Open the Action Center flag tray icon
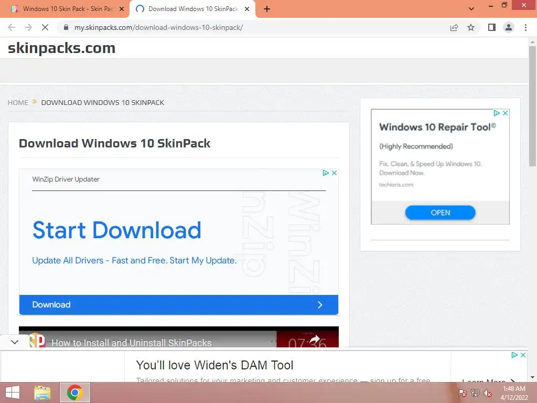The height and width of the screenshot is (403, 537). coord(463,393)
